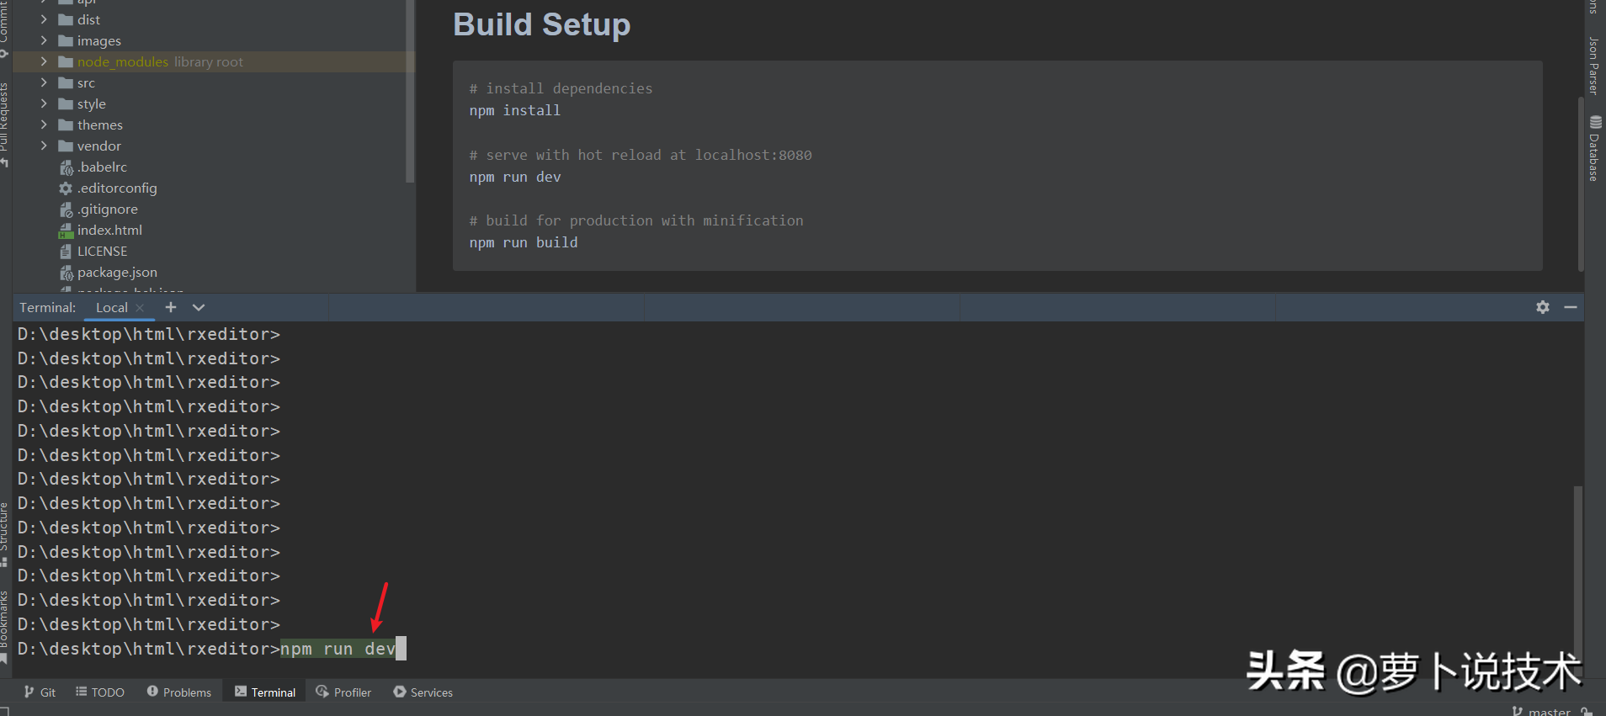
Task: Expand the node_modules folder
Action: pos(44,61)
